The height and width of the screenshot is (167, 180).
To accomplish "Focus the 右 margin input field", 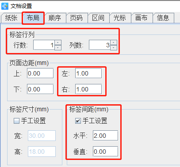I will (x=88, y=89).
